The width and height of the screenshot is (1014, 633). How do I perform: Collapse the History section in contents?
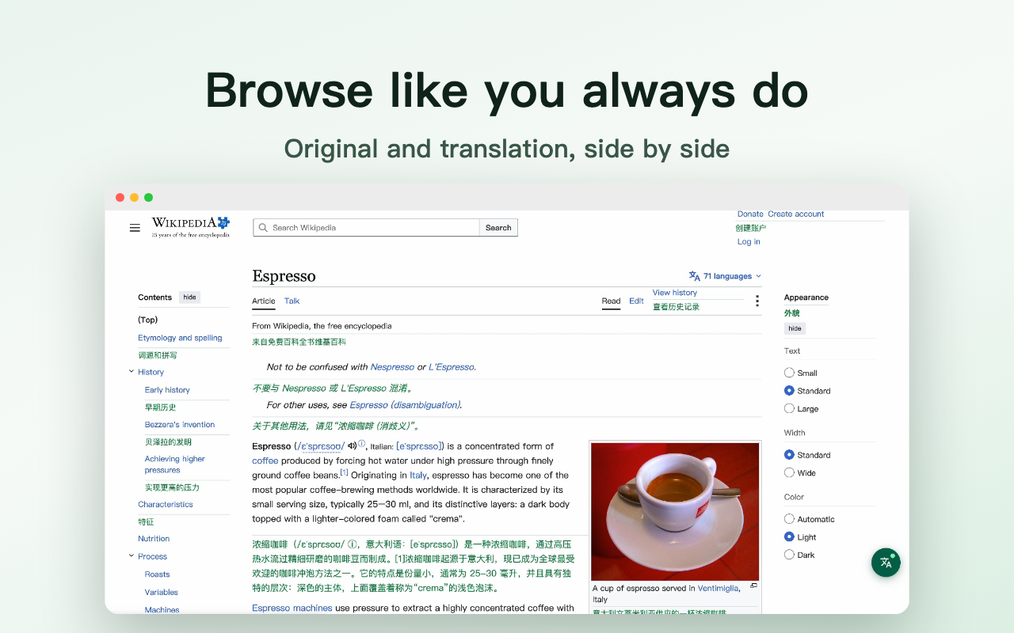pyautogui.click(x=132, y=372)
